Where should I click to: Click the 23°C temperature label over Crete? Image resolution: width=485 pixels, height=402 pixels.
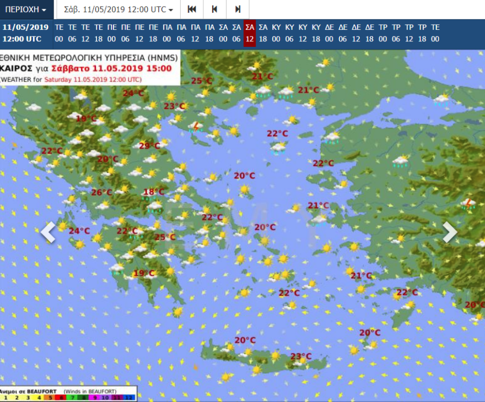300,356
